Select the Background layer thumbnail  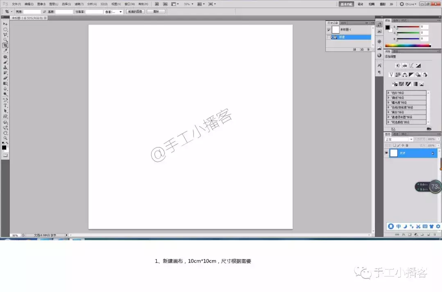point(394,153)
